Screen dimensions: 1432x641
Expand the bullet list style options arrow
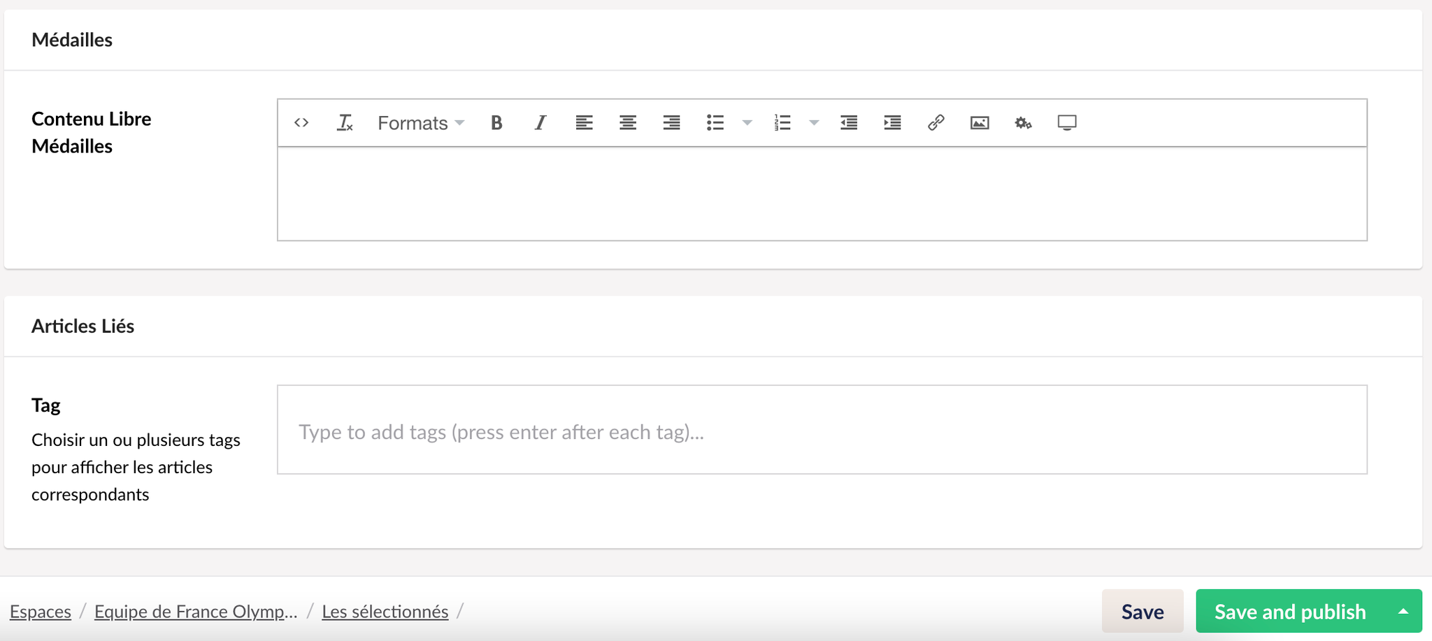coord(747,123)
